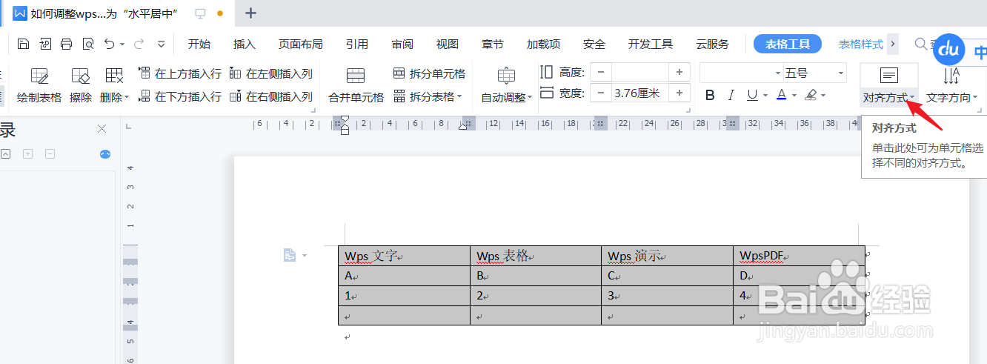
Task: Select the 表格工具 tab
Action: click(788, 44)
